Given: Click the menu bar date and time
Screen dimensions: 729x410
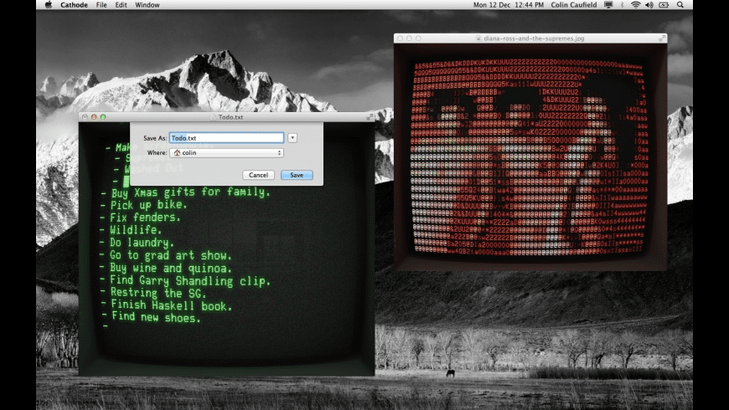Looking at the screenshot, I should (508, 5).
